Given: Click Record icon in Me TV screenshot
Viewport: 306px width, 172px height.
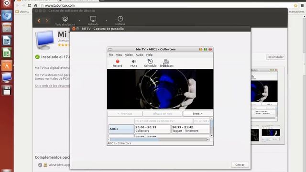Looking at the screenshot, I should (x=118, y=63).
